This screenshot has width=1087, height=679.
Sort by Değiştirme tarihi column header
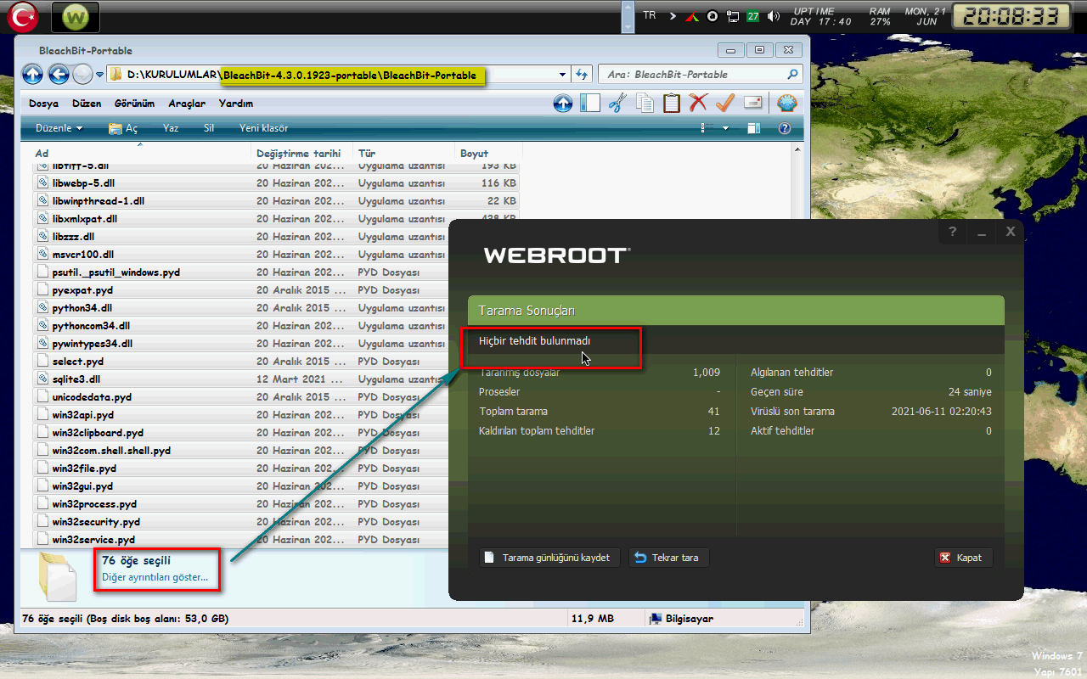(301, 154)
